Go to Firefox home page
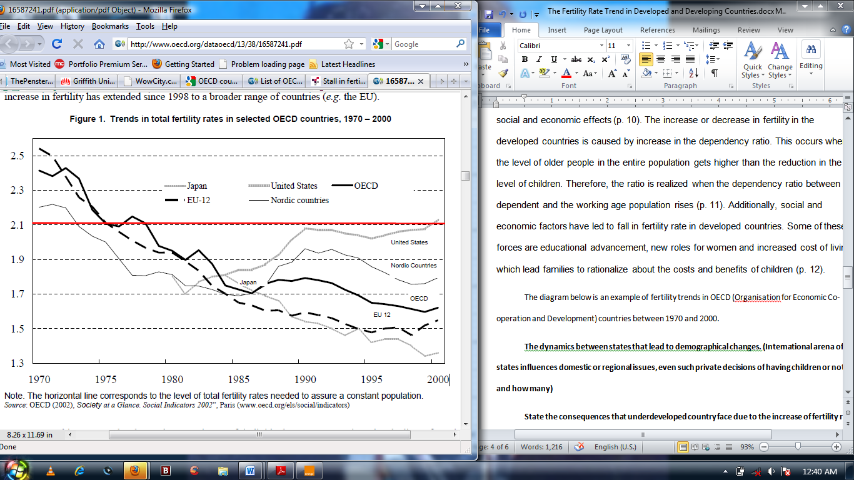 point(99,44)
